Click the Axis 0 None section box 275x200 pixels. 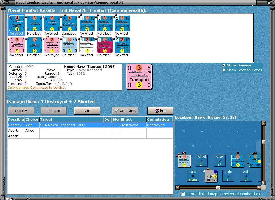pyautogui.click(x=193, y=176)
